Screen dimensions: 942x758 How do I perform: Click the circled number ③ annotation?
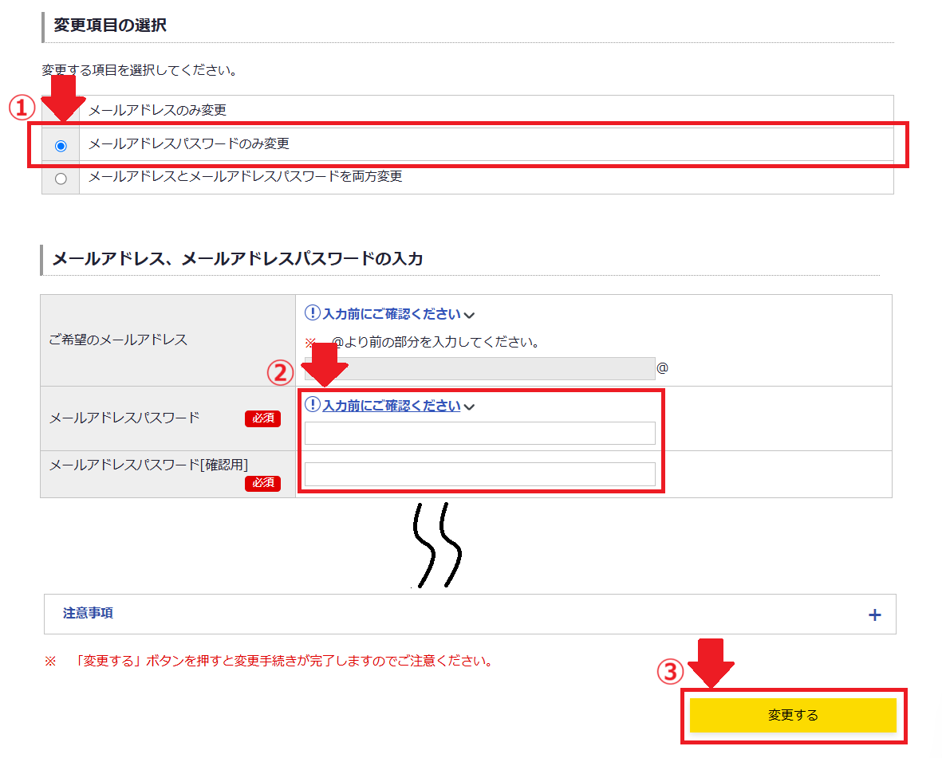pos(670,673)
